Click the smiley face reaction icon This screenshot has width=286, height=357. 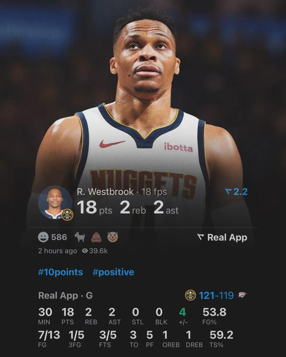(x=43, y=237)
